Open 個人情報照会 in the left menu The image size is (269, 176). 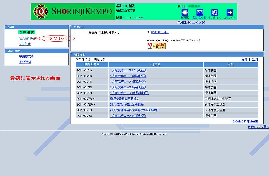[x=27, y=38]
